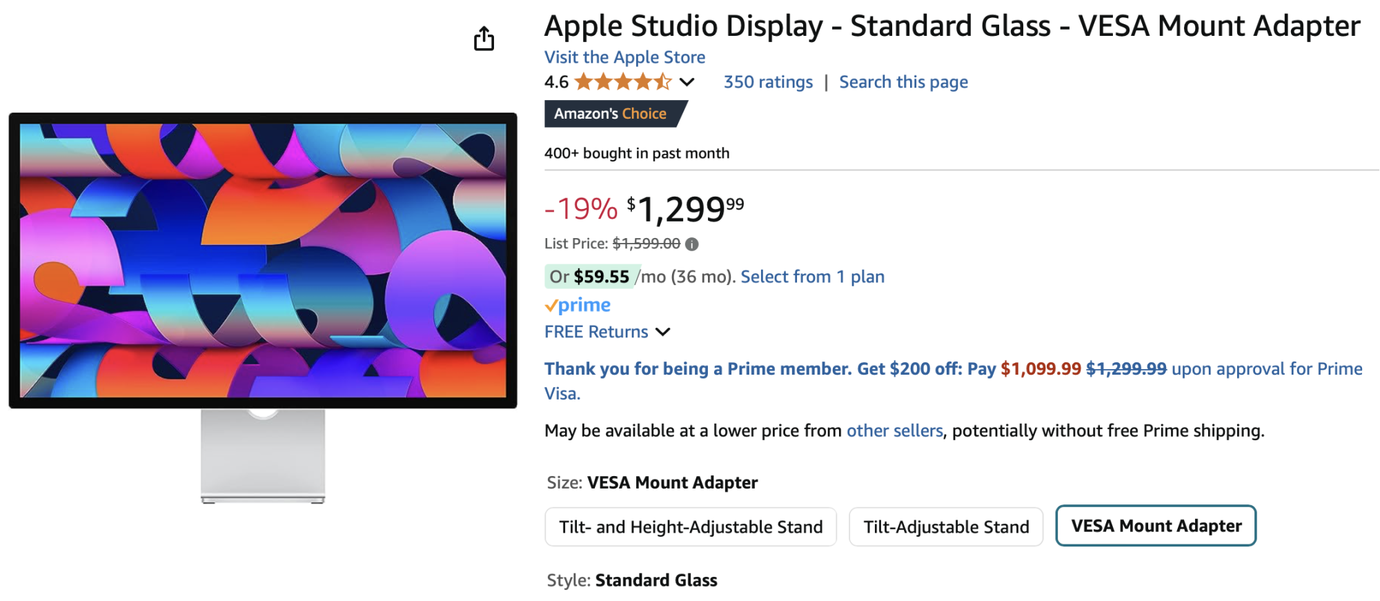Open the Visit the Apple Store link

point(624,57)
